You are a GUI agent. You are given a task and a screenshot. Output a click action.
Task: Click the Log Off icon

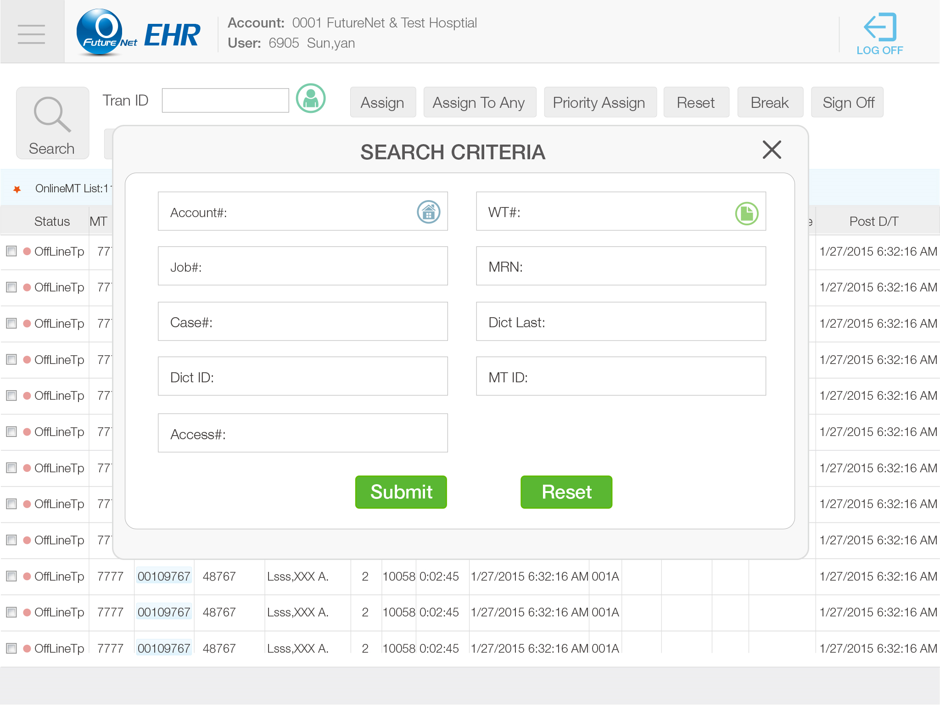pyautogui.click(x=879, y=34)
